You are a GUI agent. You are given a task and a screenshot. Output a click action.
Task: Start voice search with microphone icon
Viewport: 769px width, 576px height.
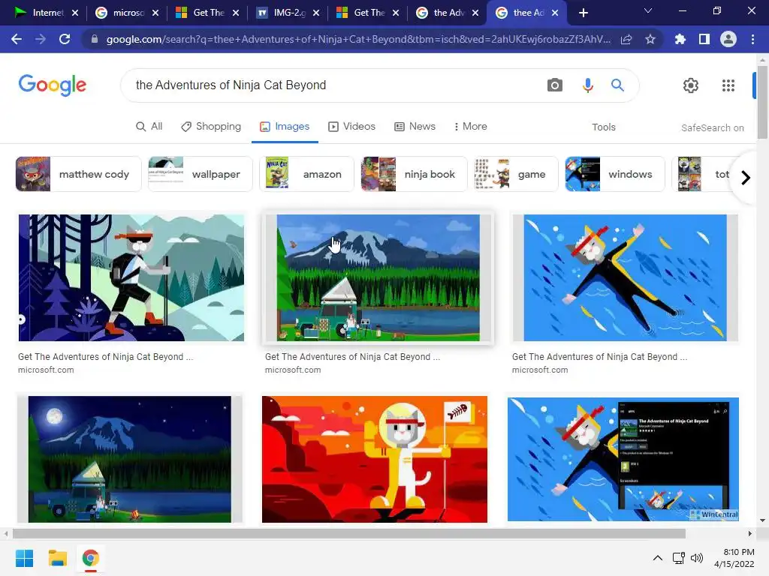click(587, 85)
